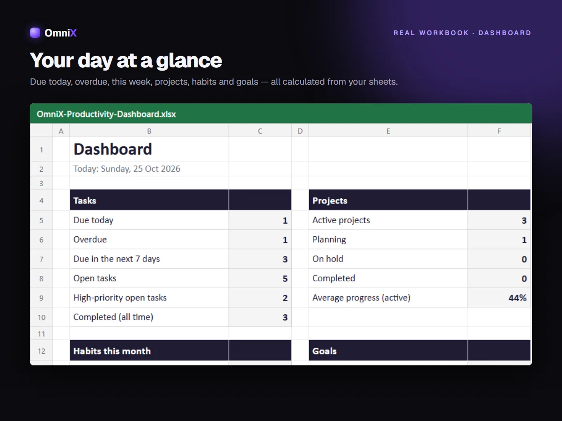Click the 'Average progress (active)' cell

point(388,298)
